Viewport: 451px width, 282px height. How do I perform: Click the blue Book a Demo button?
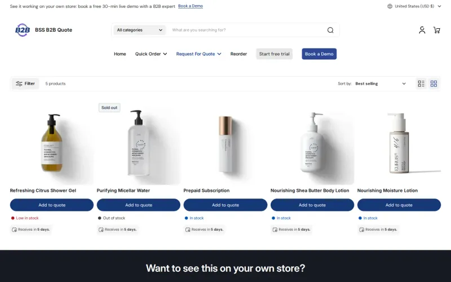[x=319, y=54]
